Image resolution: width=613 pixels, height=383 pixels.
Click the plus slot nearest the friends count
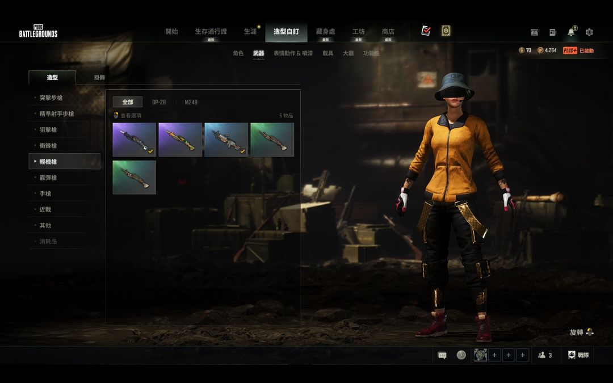[x=523, y=355]
